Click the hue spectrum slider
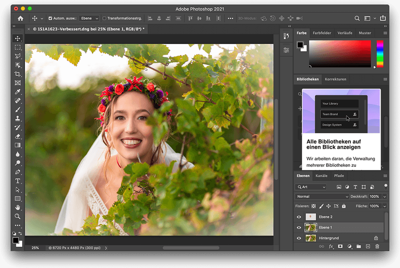 tap(380, 54)
